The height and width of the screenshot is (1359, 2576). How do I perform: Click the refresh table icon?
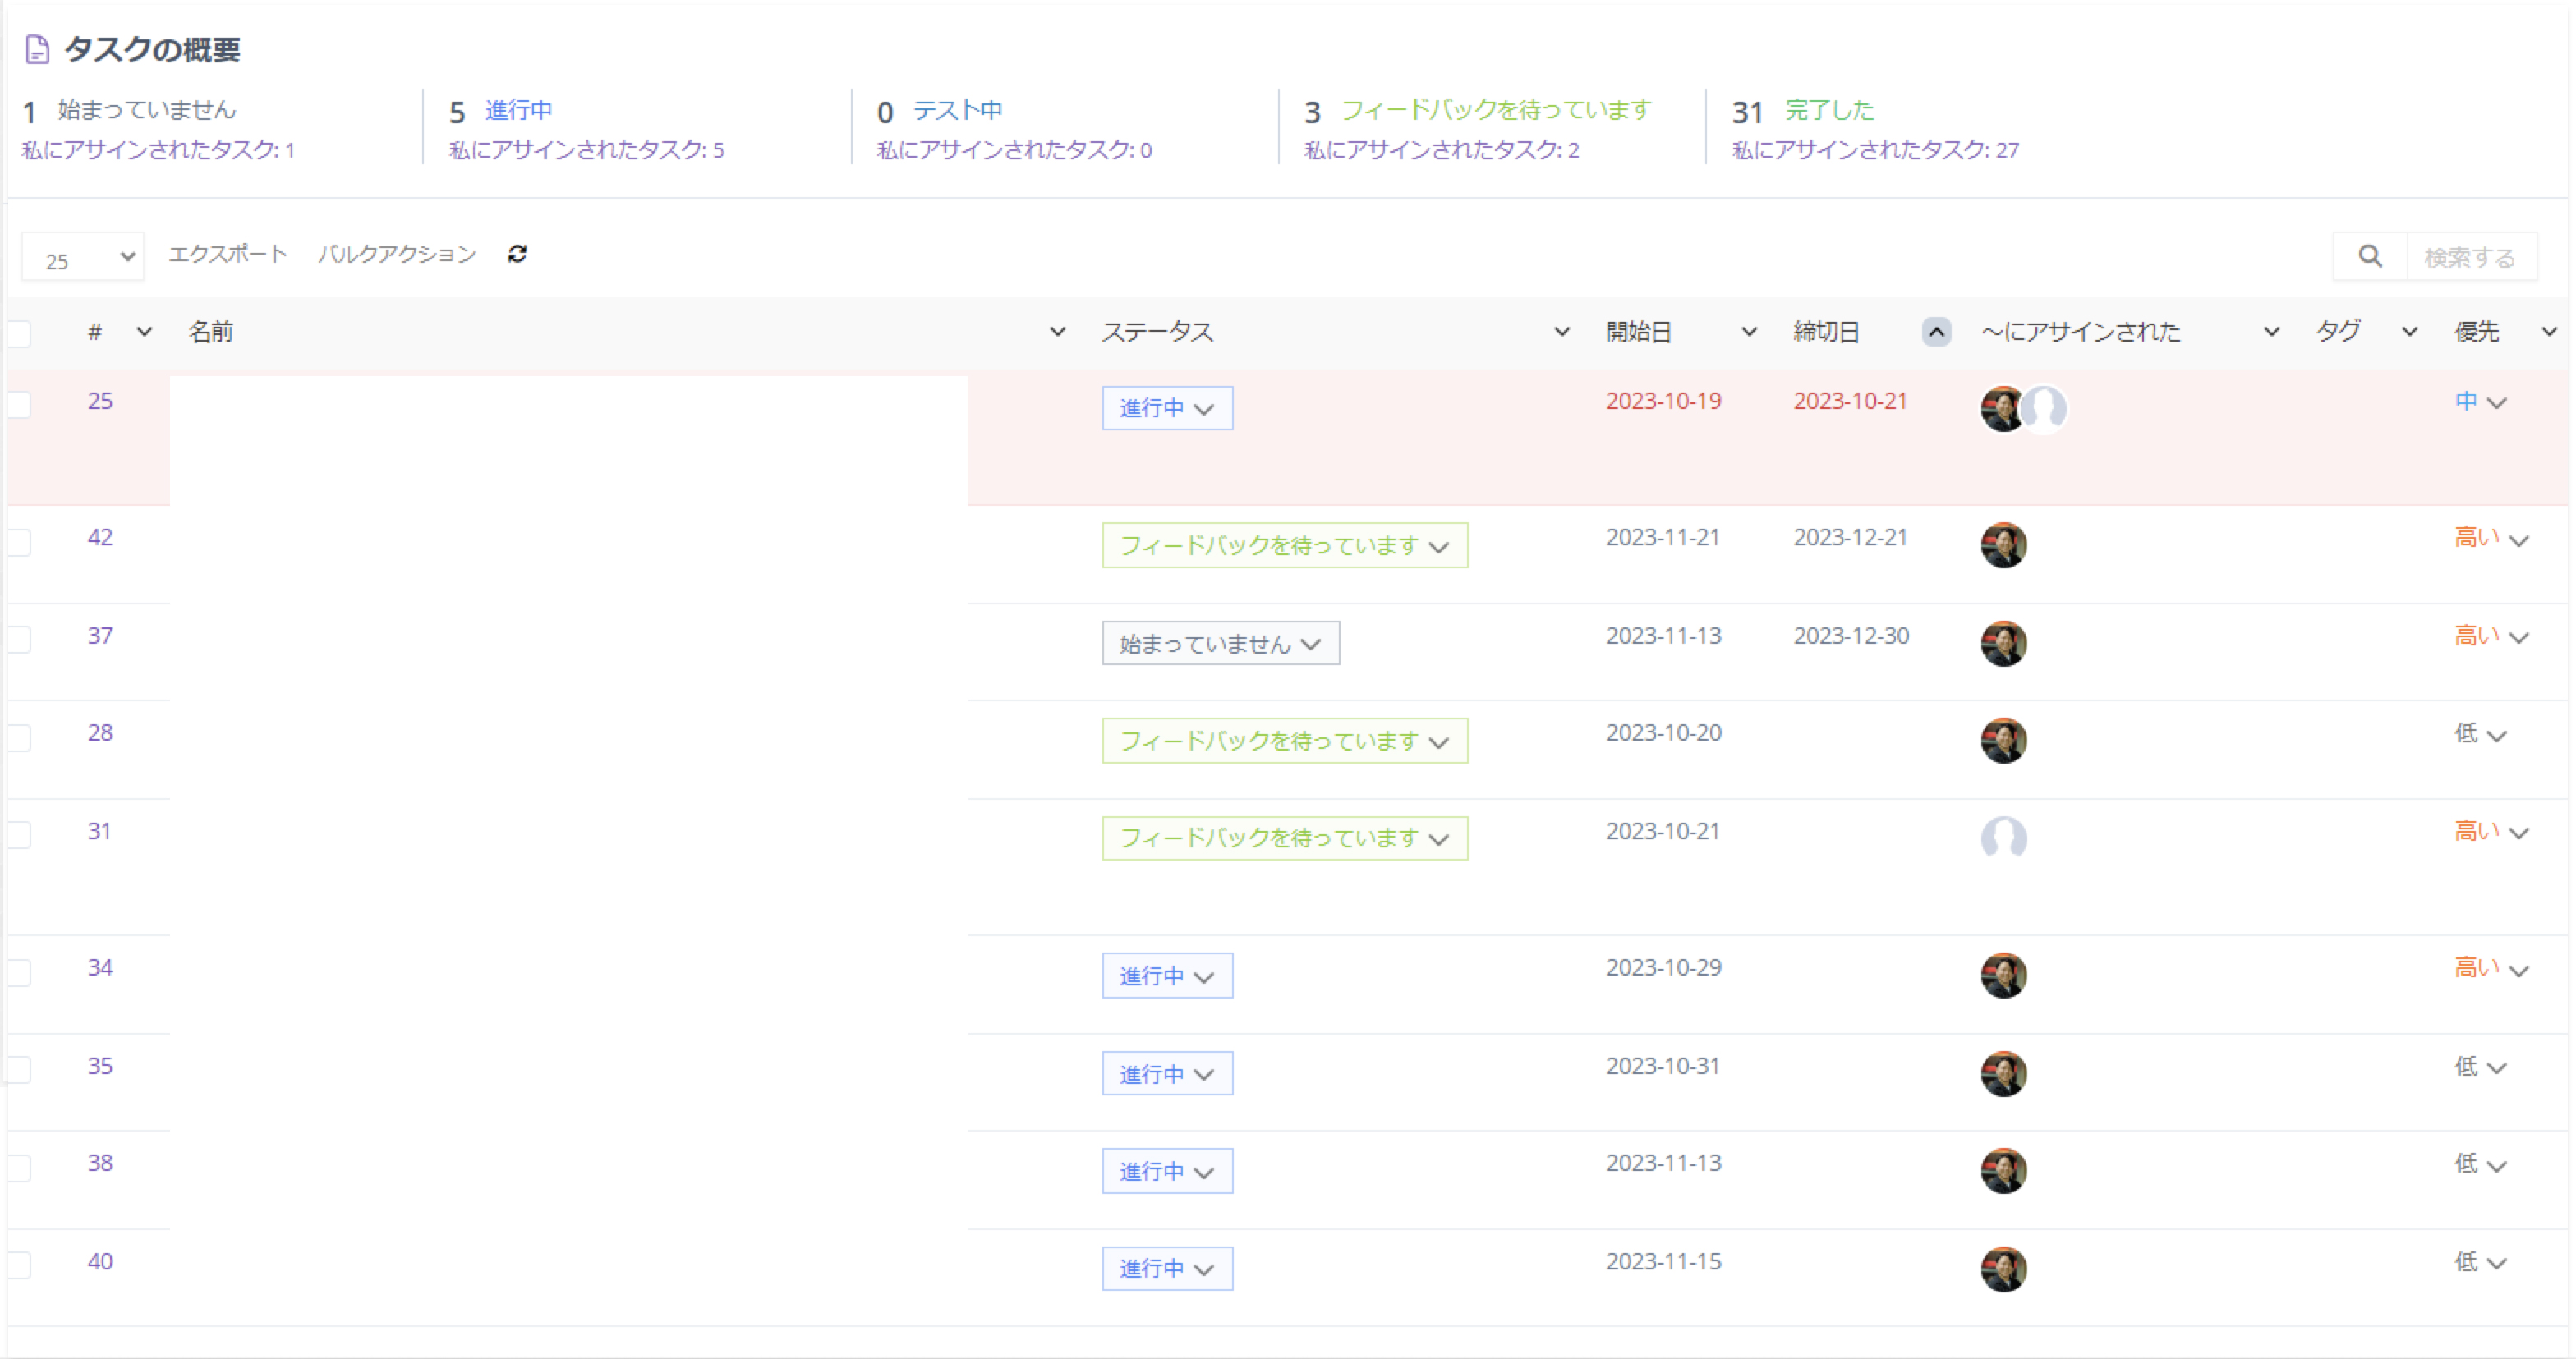(517, 254)
